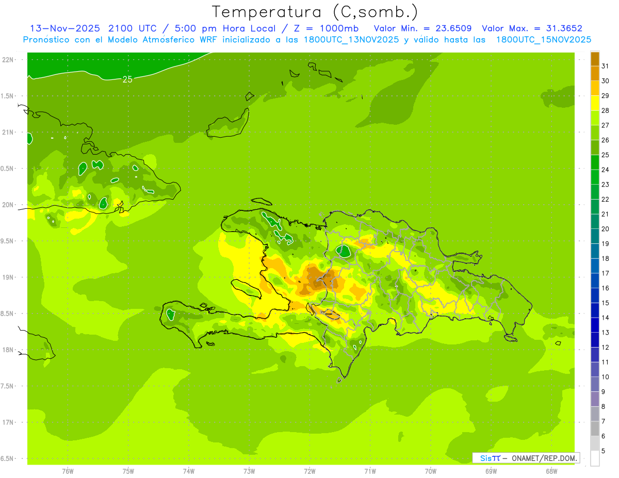Image resolution: width=619 pixels, height=478 pixels.
Task: Click the '75W' longitude axis label
Action: [x=128, y=471]
